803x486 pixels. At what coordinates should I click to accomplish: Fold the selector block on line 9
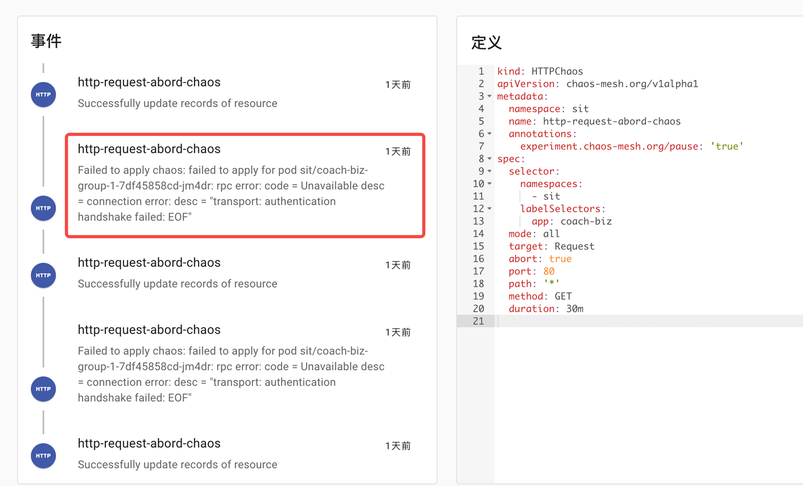pyautogui.click(x=489, y=171)
